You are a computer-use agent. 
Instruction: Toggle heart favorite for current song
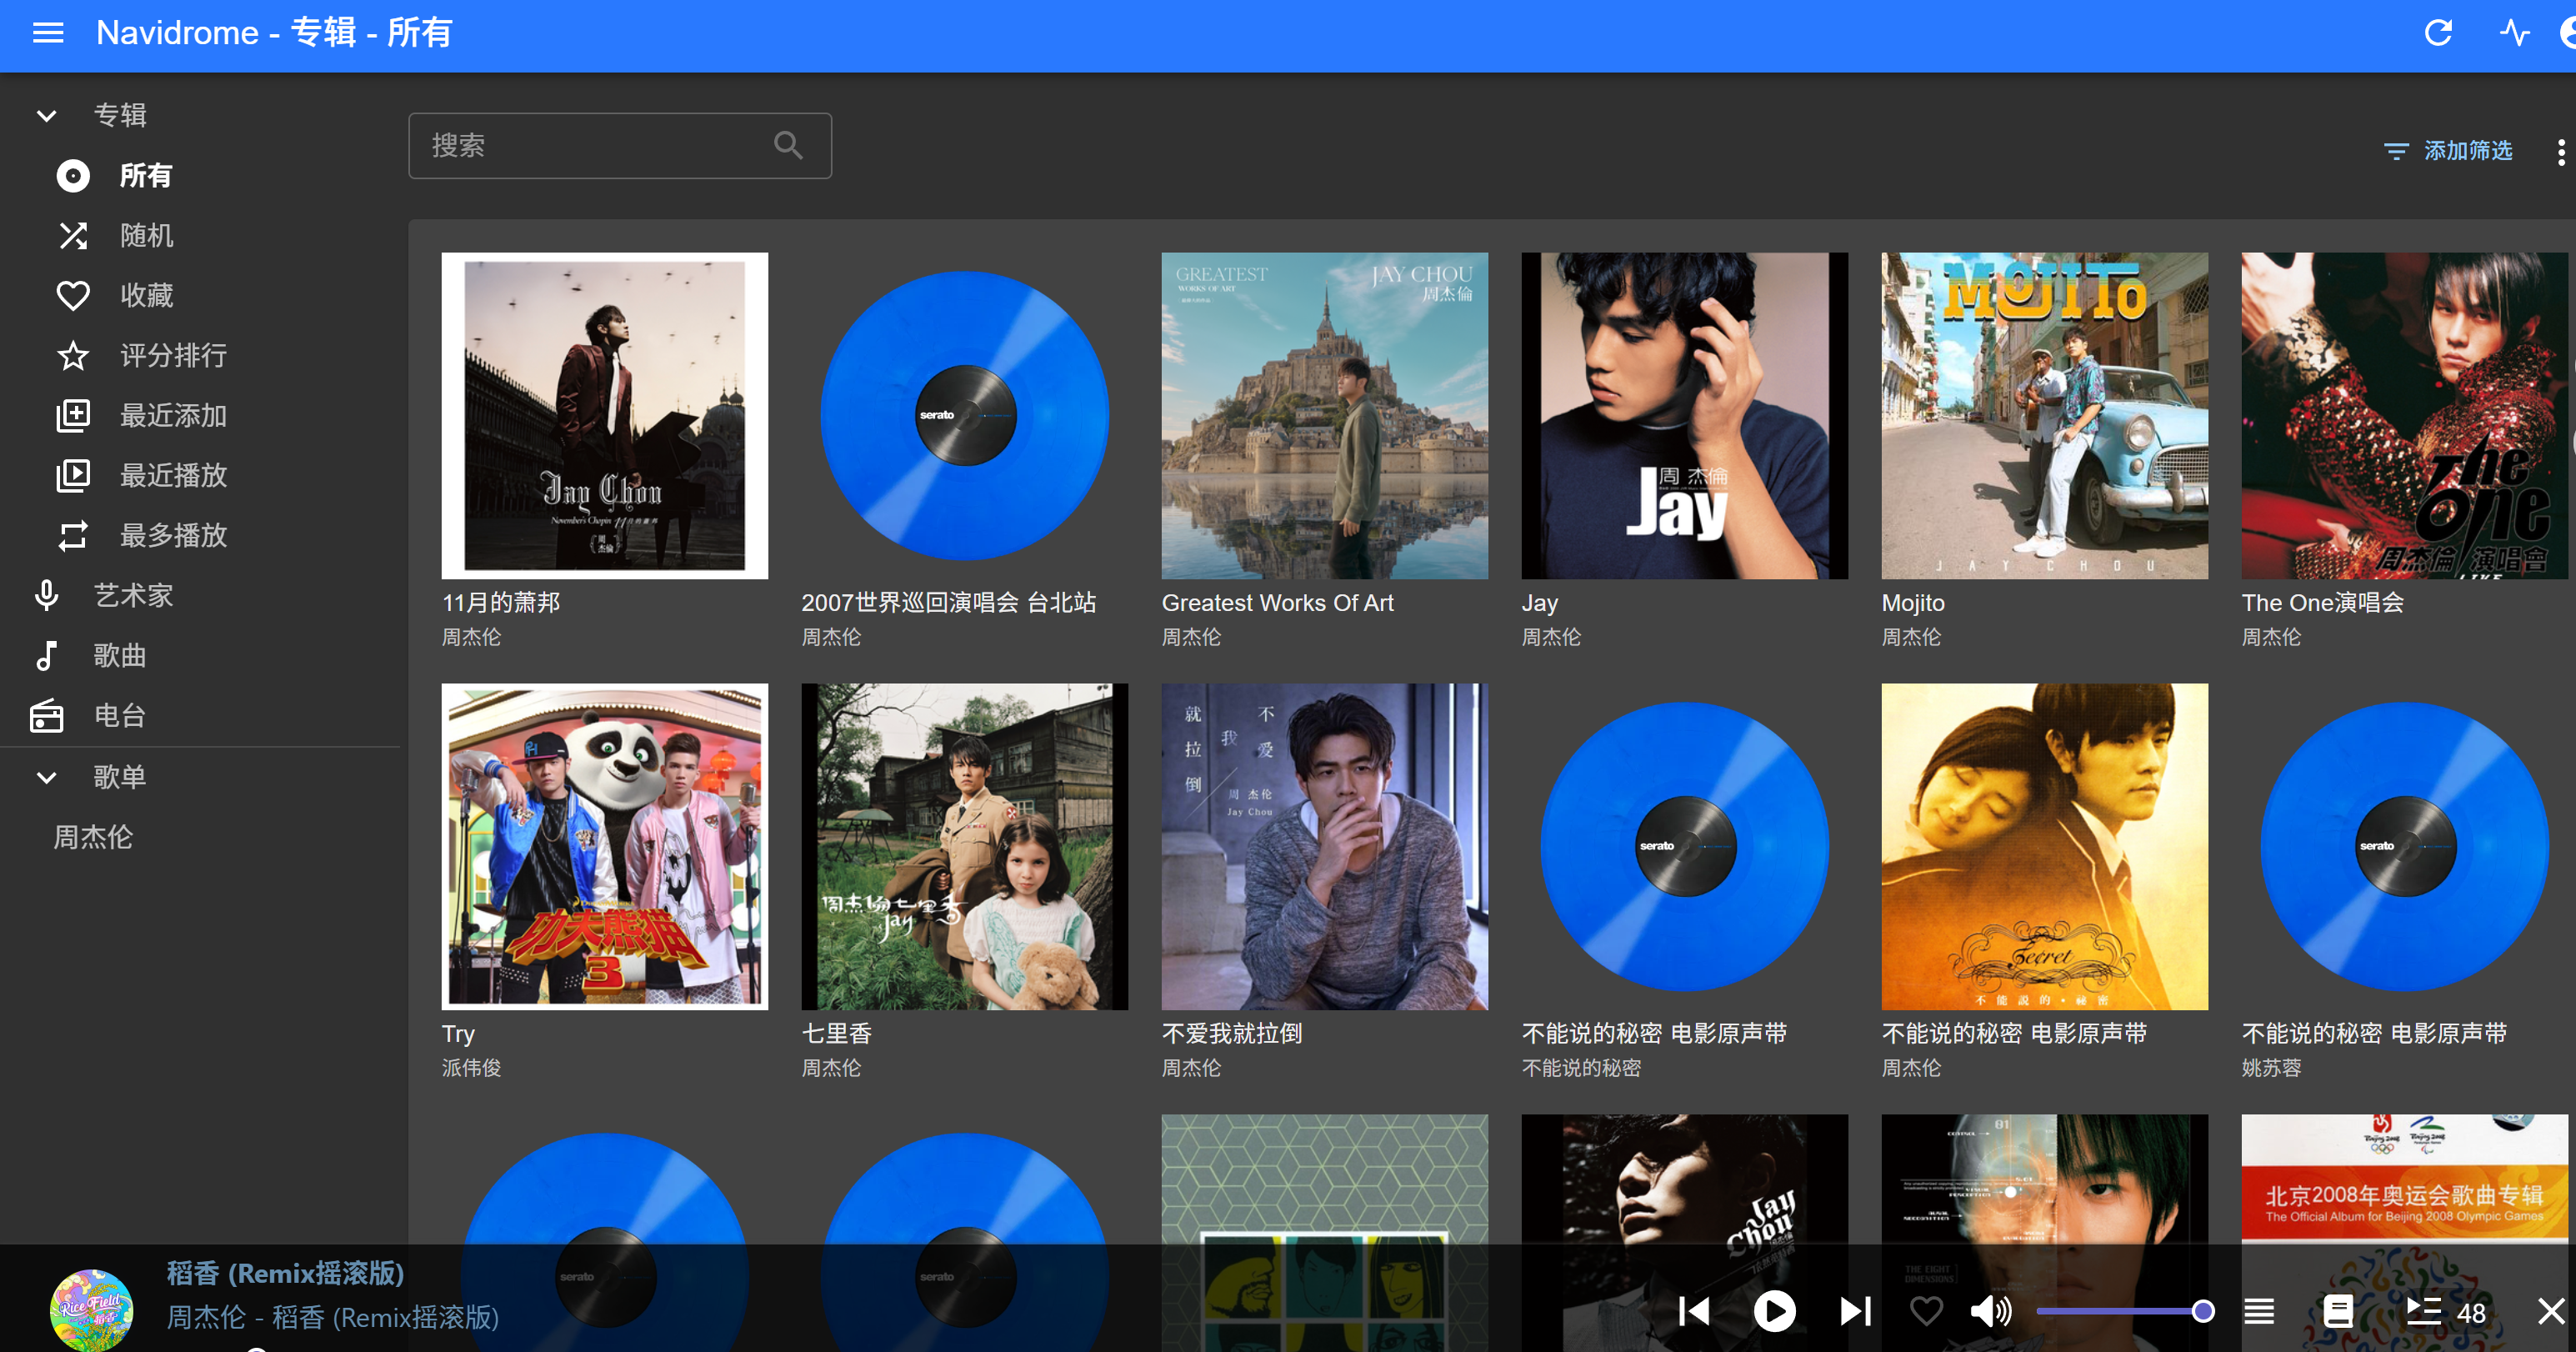1926,1311
